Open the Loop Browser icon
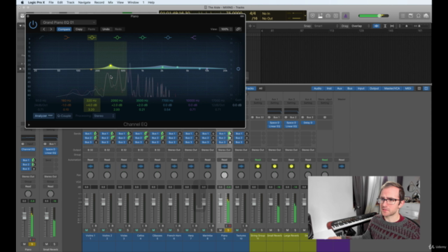The image size is (448, 252). coord(419,15)
